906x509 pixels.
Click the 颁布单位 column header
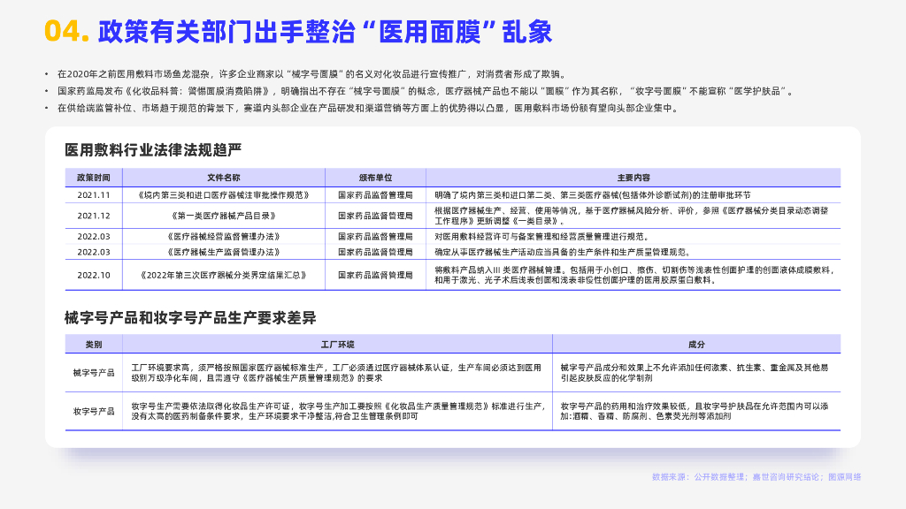pyautogui.click(x=375, y=177)
